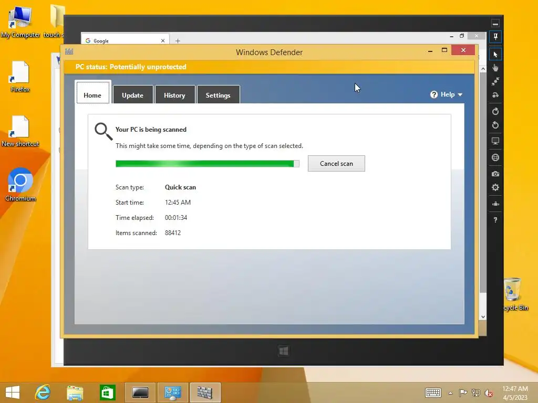Maximize the Windows Defender window
The image size is (538, 403).
coord(444,50)
